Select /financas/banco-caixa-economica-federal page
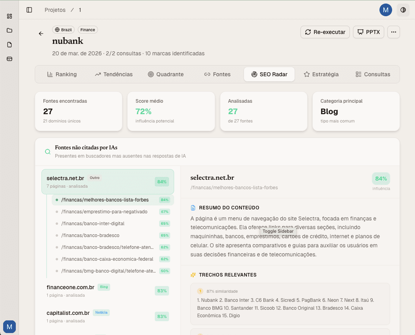Viewport: 415px width, 335px height. (x=113, y=259)
